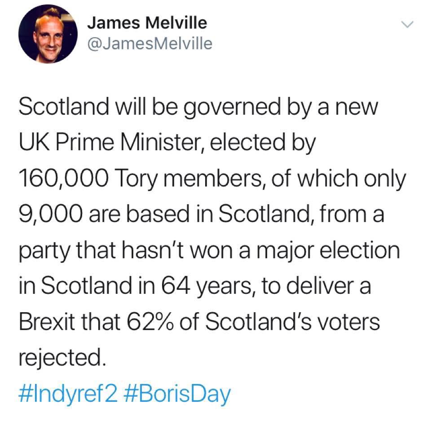Open James Melville's profile picture
Screen dimensions: 431x423
coord(48,34)
